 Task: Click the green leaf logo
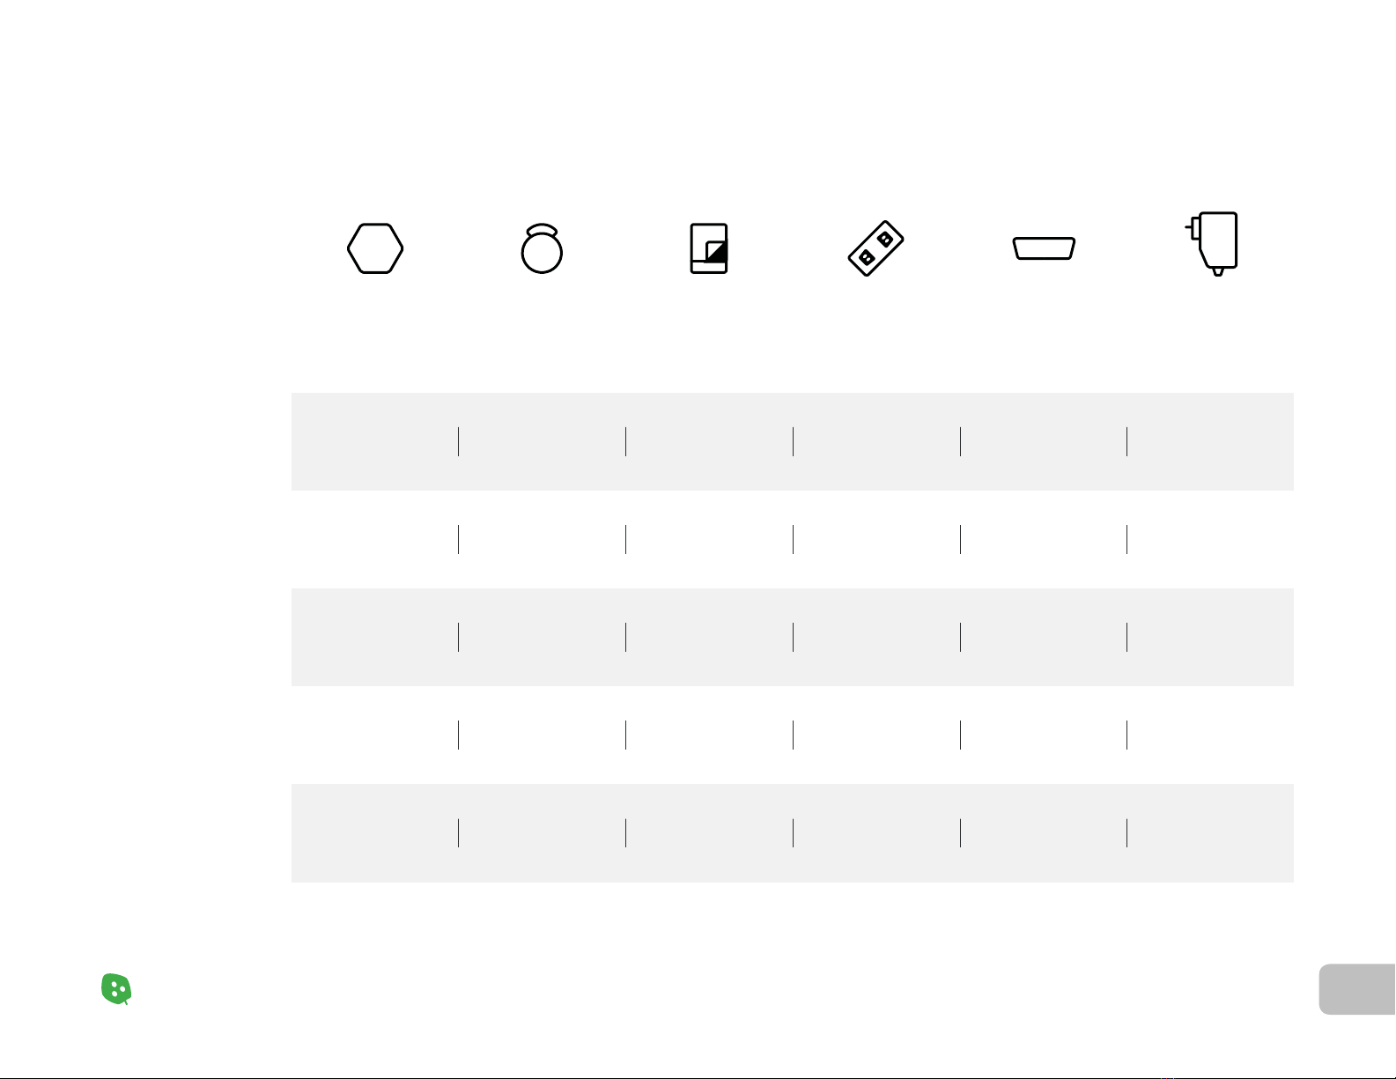click(116, 989)
